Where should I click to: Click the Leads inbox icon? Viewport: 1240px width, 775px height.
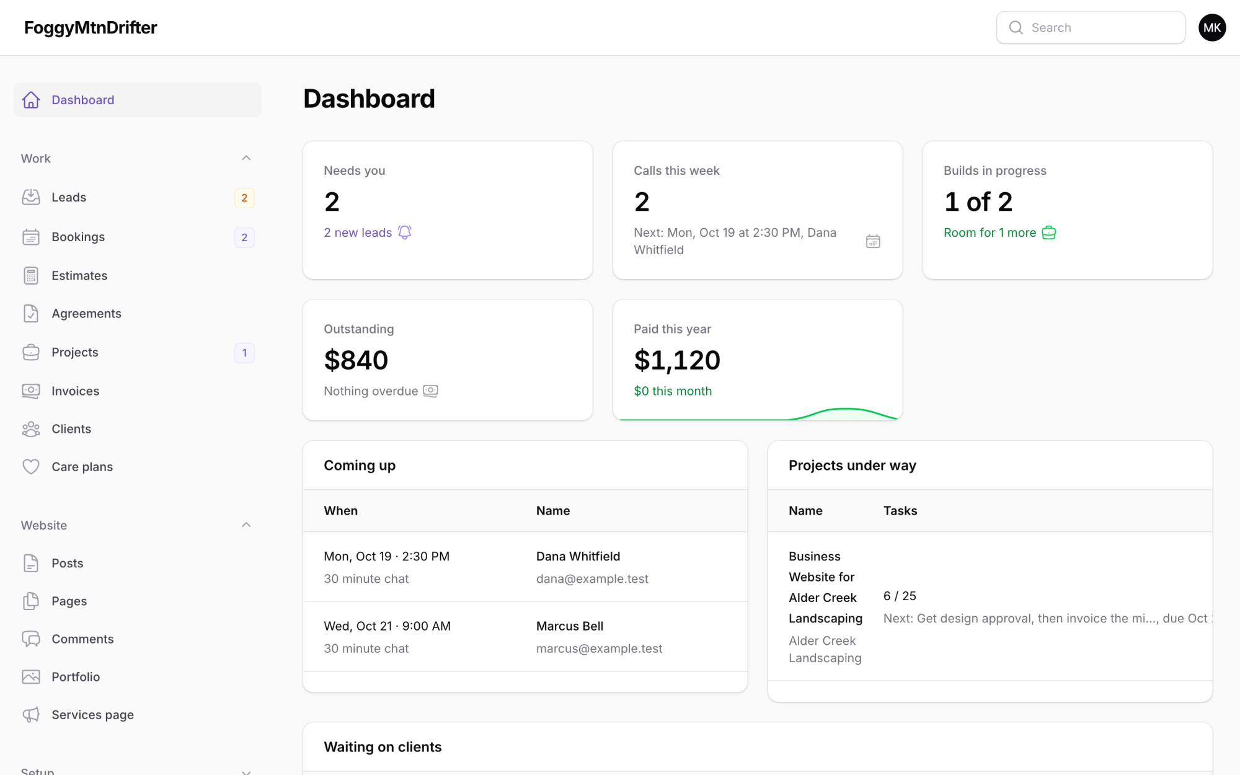pyautogui.click(x=31, y=197)
